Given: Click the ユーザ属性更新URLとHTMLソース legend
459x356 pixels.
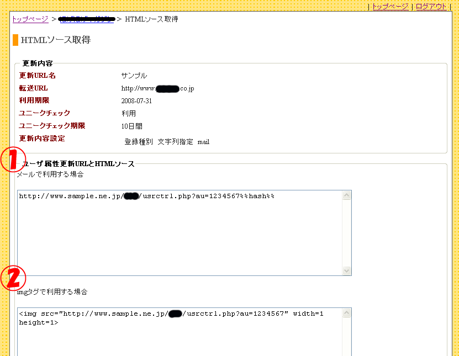Looking at the screenshot, I should coord(78,164).
